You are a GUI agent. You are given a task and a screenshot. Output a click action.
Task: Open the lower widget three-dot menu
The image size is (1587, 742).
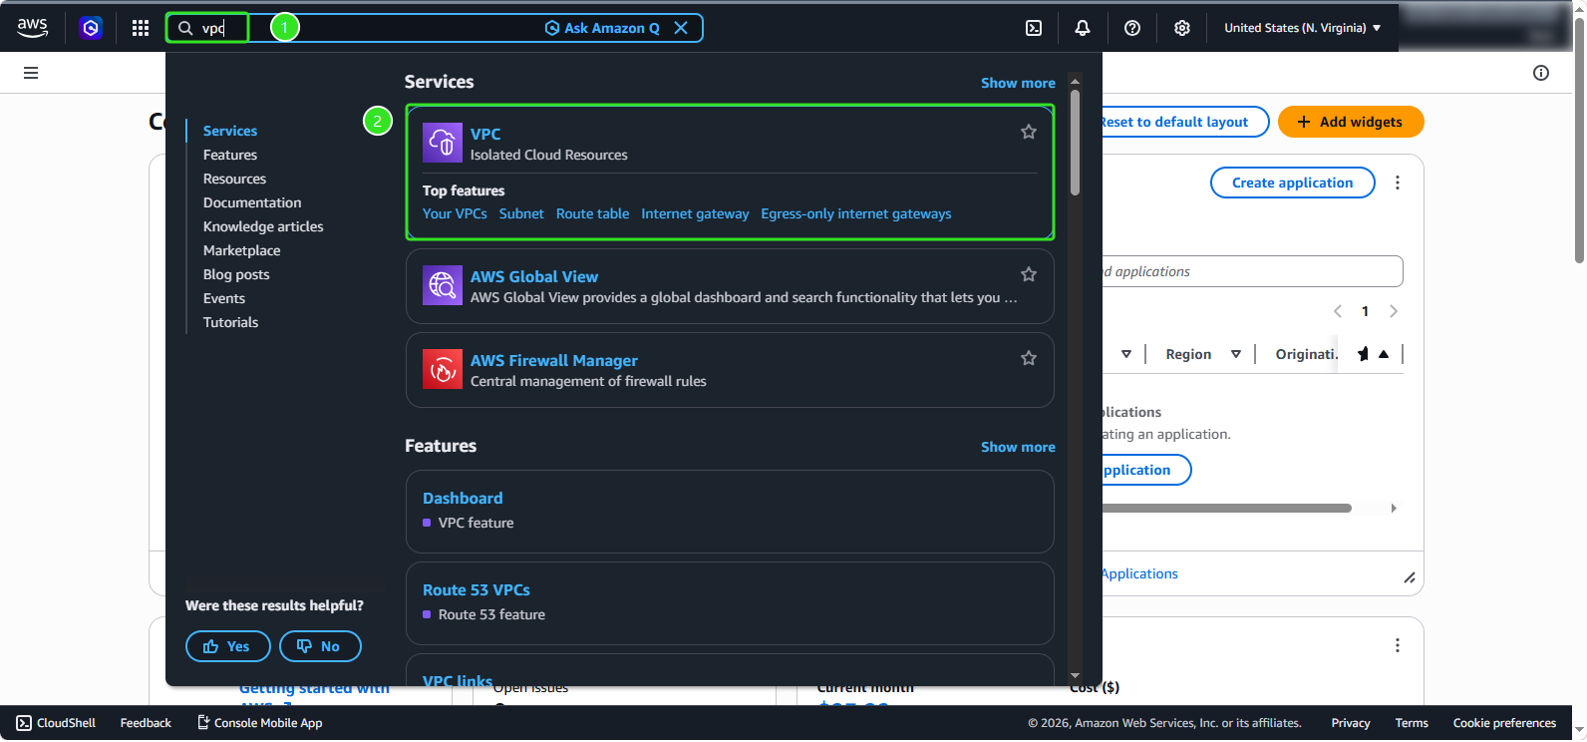coord(1398,645)
